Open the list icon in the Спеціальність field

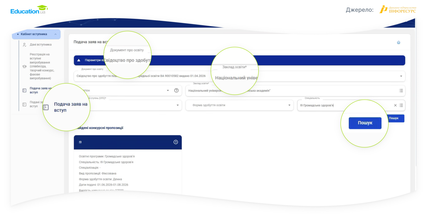click(401, 105)
